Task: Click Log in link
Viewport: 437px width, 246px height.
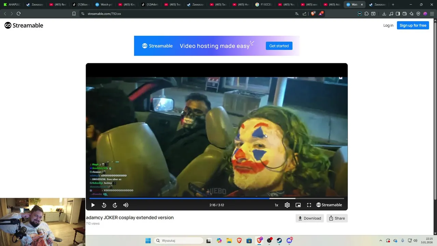Action: (388, 25)
